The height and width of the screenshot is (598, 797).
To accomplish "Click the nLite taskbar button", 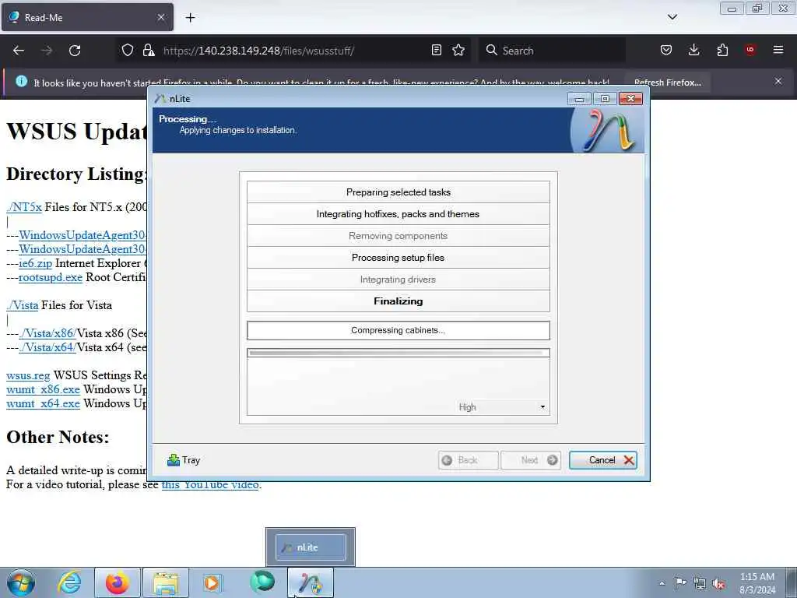I will [311, 582].
